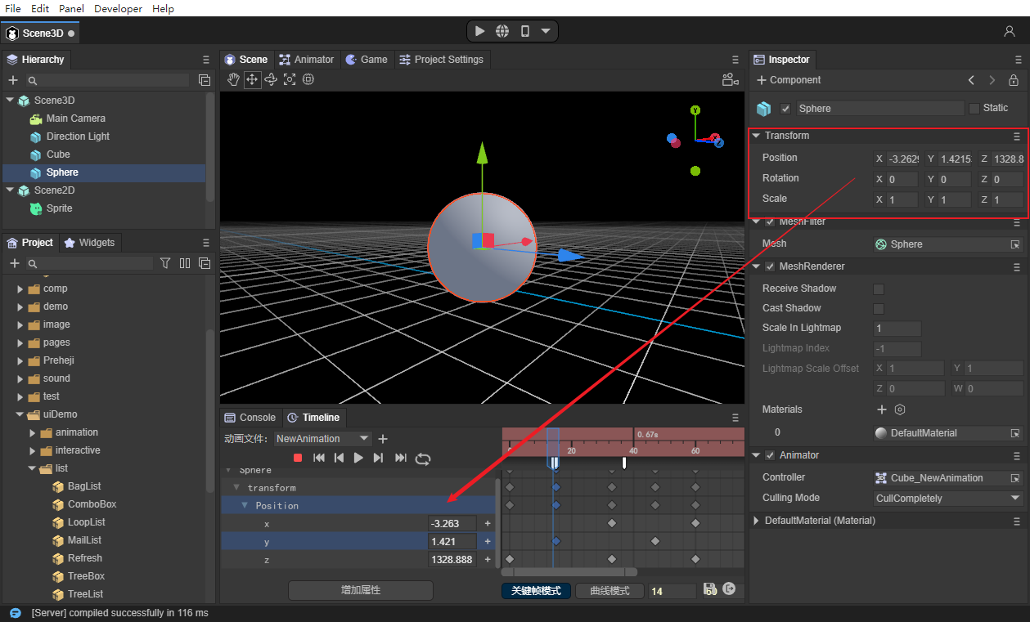Click the red record button in Timeline
Screen dimensions: 1030x622
click(x=298, y=459)
